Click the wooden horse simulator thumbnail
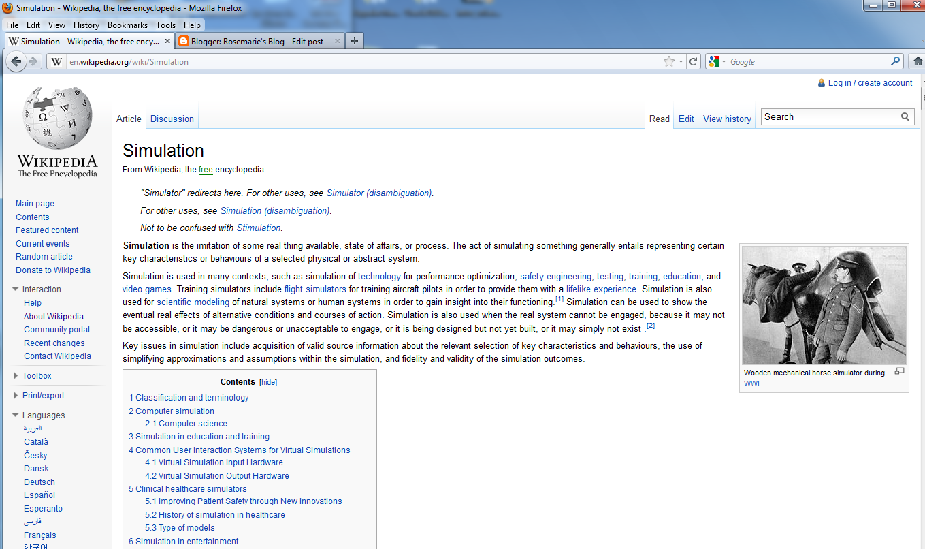Viewport: 925px width, 549px height. click(x=824, y=305)
